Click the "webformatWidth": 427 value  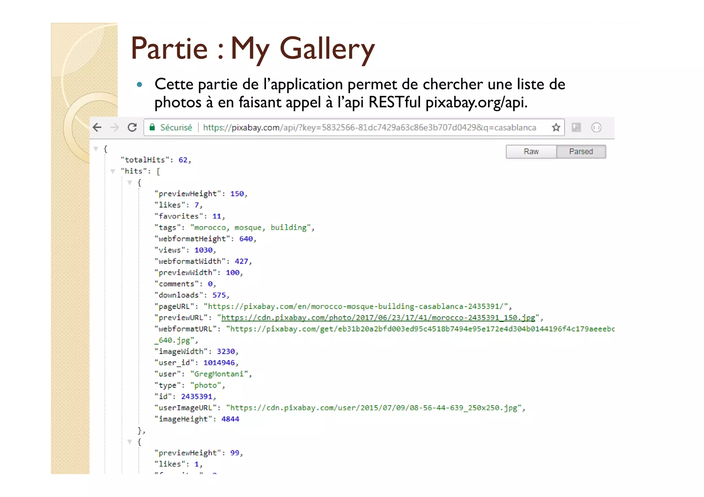[241, 261]
